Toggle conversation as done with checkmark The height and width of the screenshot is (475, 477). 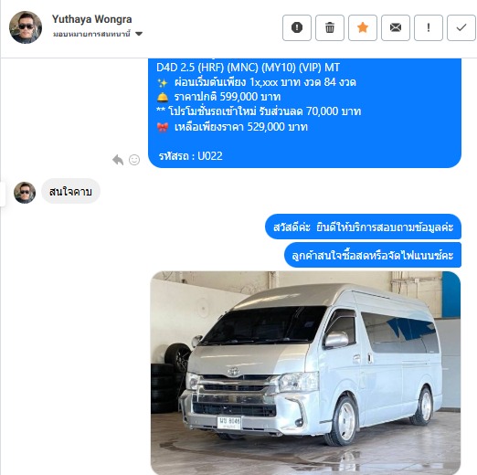(x=461, y=27)
